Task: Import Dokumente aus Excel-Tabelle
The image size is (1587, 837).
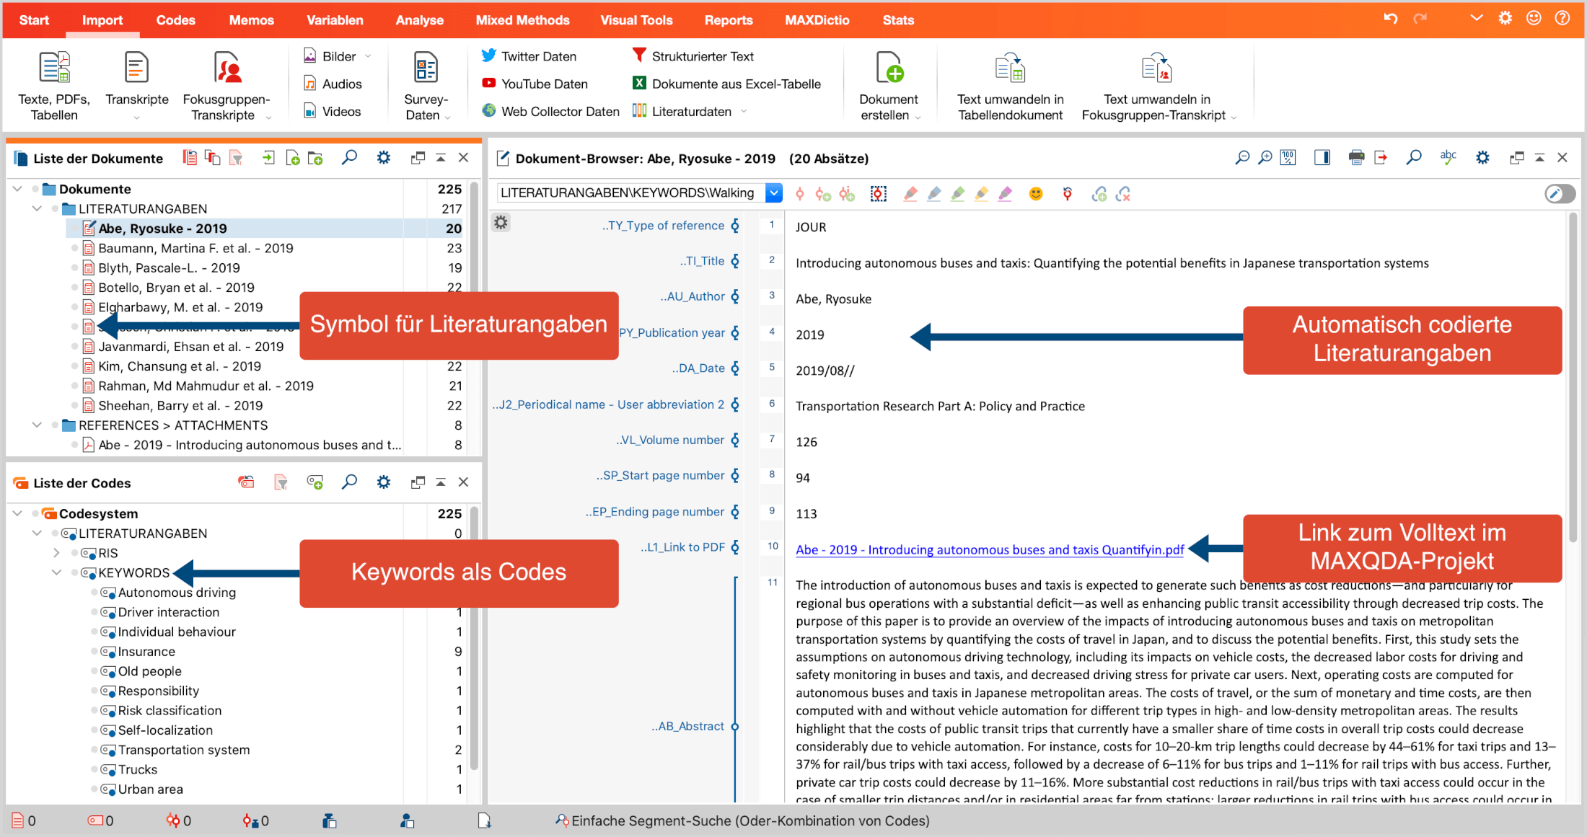Action: click(726, 84)
